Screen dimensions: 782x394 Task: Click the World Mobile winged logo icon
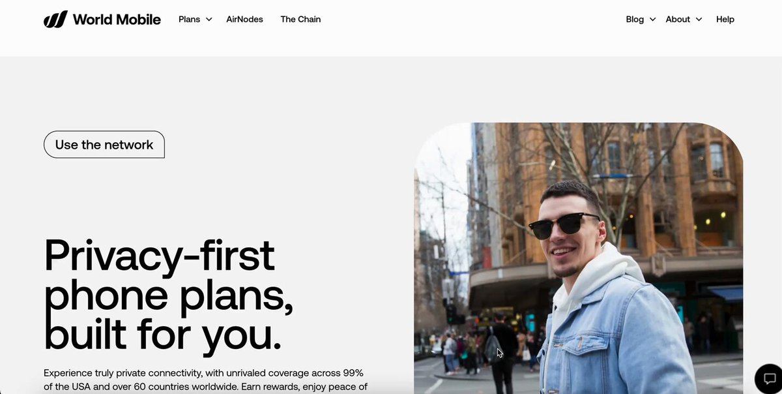55,19
